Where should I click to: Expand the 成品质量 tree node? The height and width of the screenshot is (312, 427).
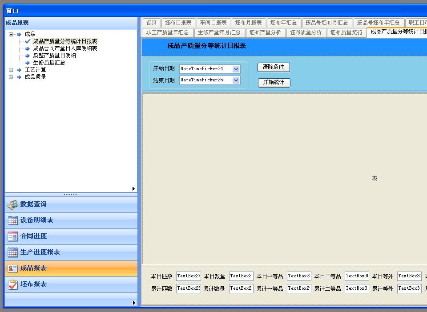[x=11, y=77]
